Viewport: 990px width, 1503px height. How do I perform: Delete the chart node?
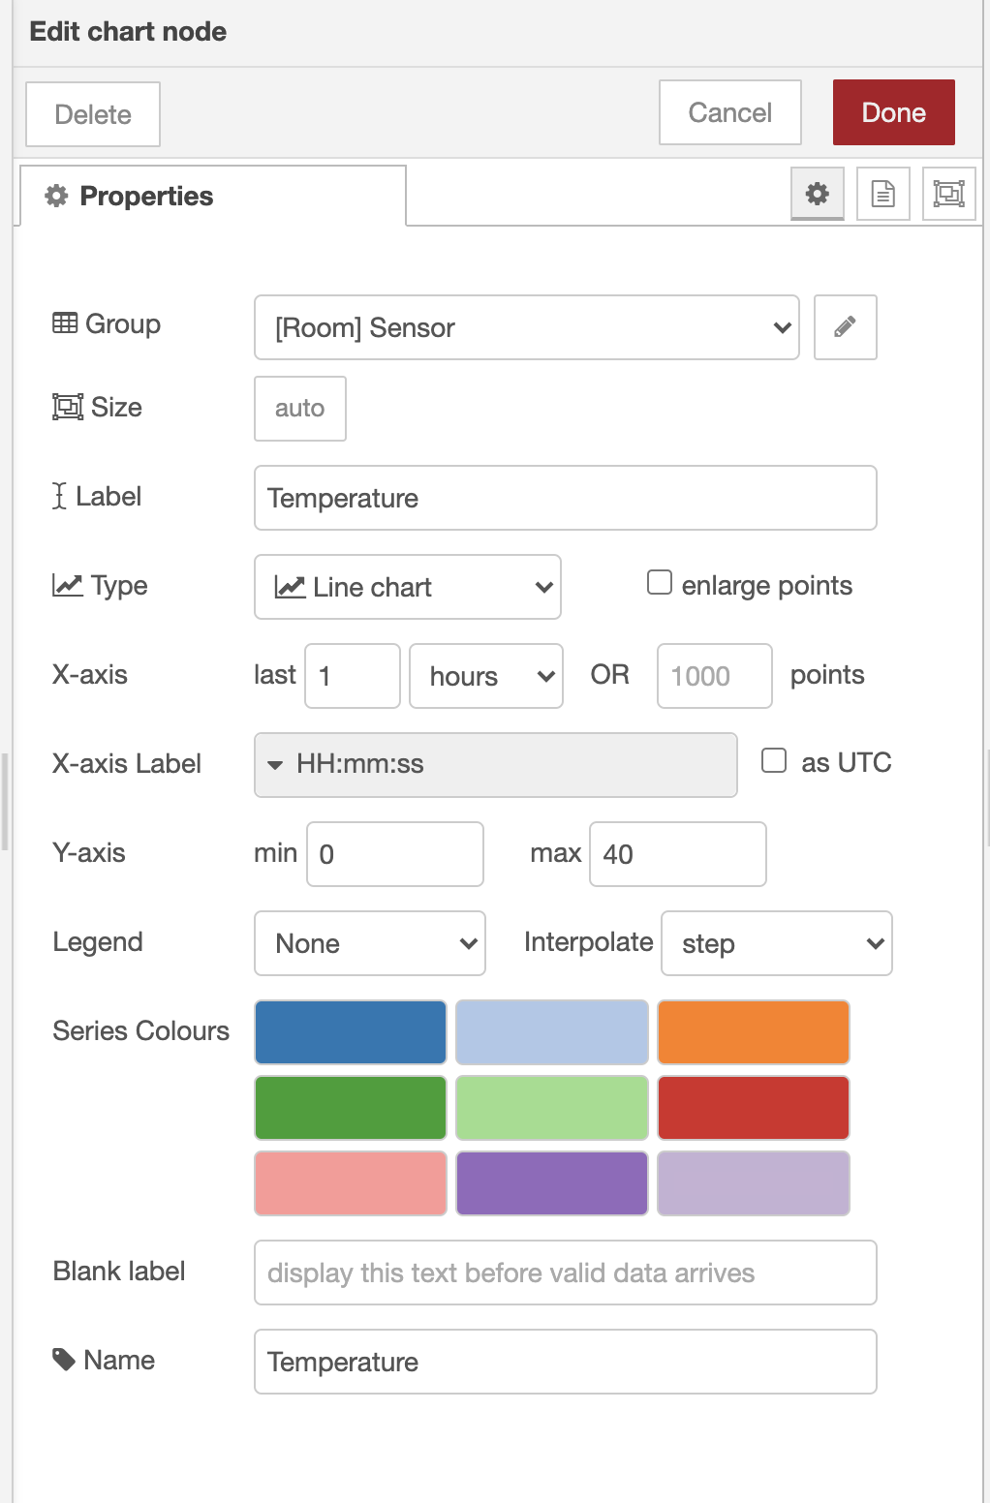pos(93,114)
